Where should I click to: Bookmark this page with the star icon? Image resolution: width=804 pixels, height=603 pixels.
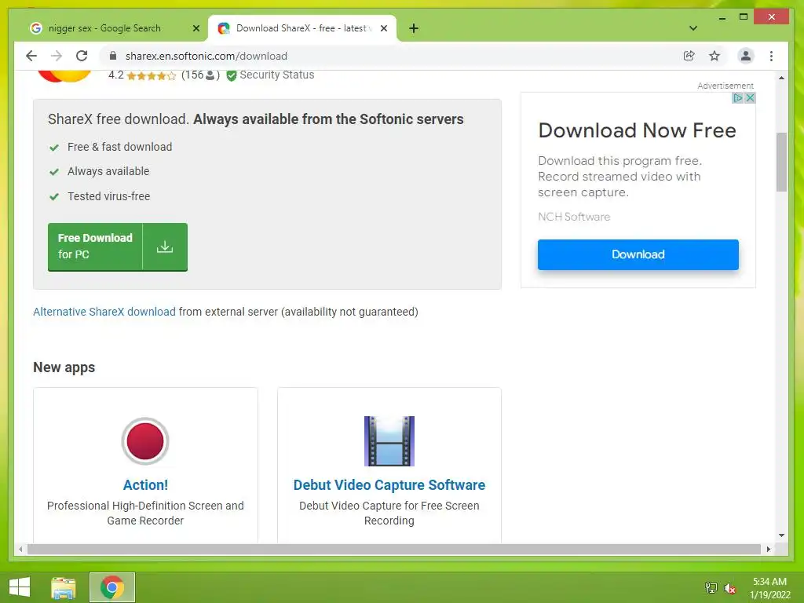pos(714,56)
